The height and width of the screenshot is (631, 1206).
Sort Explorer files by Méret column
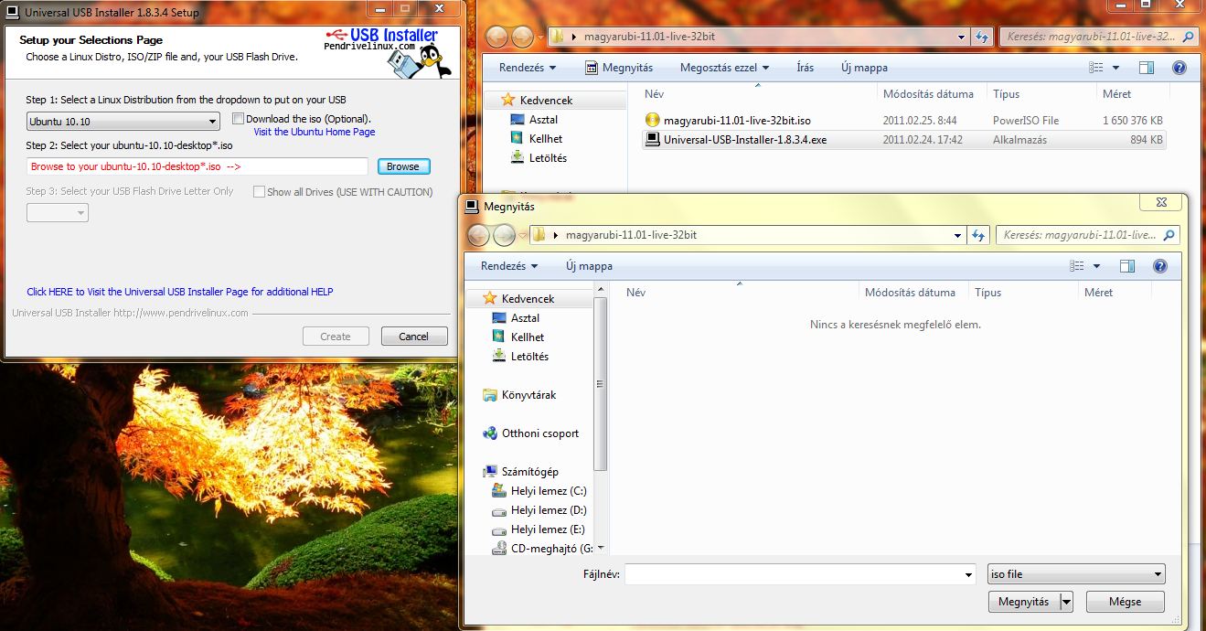(1116, 94)
